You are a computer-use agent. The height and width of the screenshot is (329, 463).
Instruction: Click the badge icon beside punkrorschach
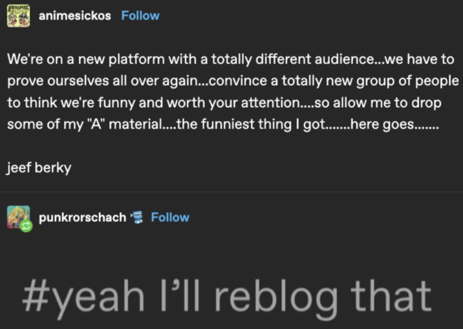(x=136, y=217)
